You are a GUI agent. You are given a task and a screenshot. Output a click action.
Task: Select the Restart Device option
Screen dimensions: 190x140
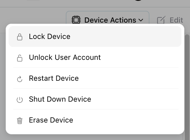point(54,78)
